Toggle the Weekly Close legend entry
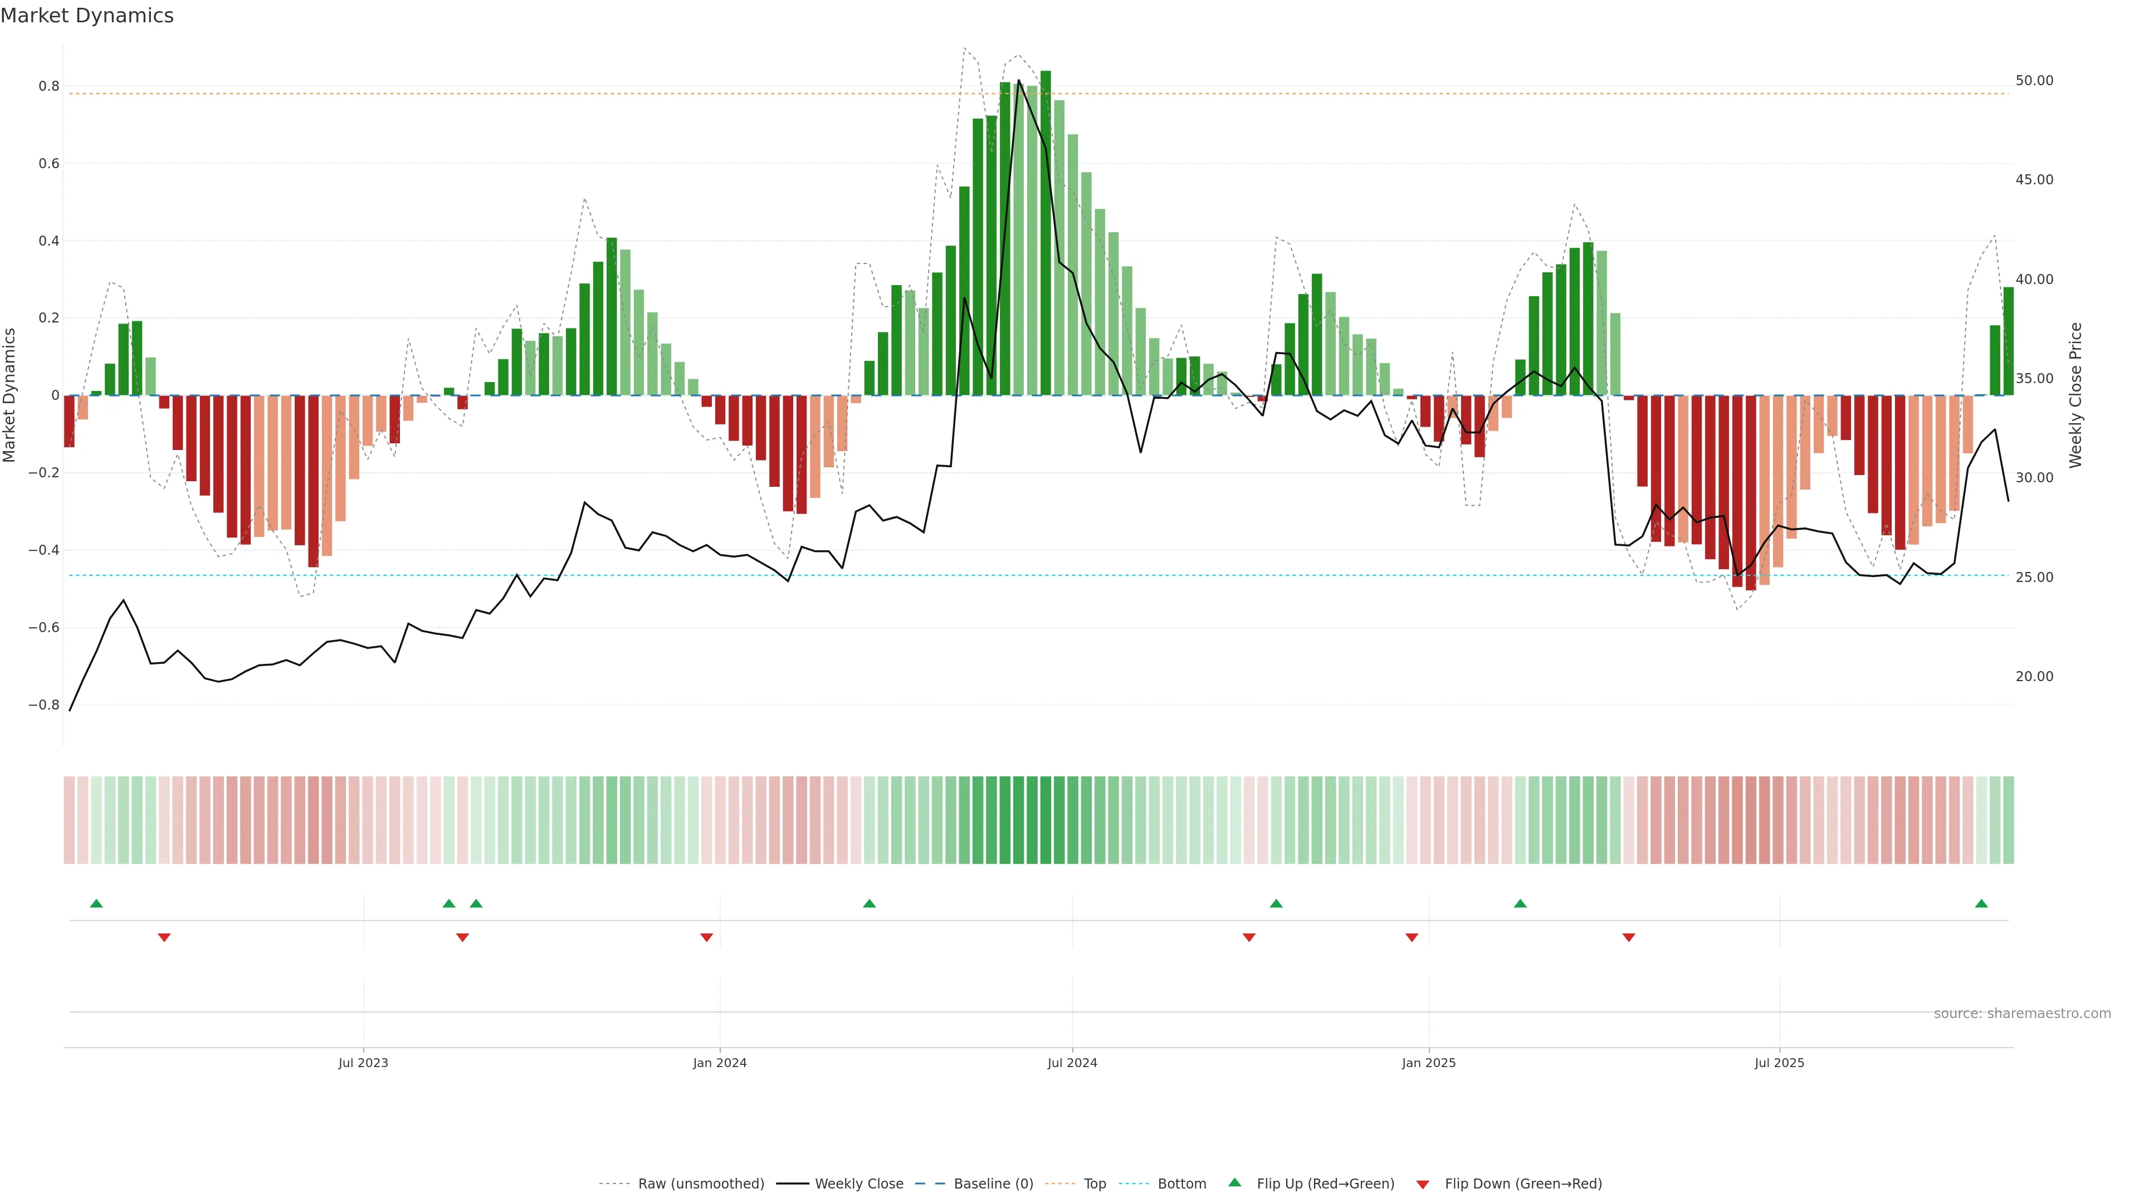The height and width of the screenshot is (1203, 2139). (858, 1184)
